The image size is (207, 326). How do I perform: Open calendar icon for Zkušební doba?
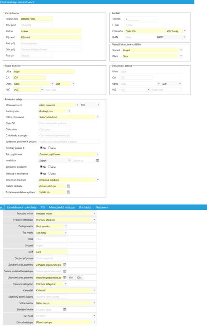[65, 309]
